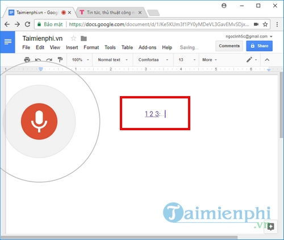Image resolution: width=284 pixels, height=240 pixels.
Task: Open the Tools menu
Action: coord(110,47)
